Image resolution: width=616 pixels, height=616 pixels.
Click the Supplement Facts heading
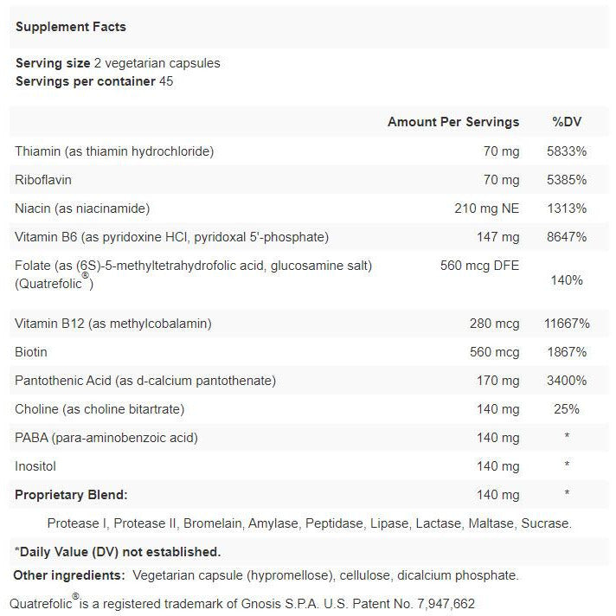[71, 27]
